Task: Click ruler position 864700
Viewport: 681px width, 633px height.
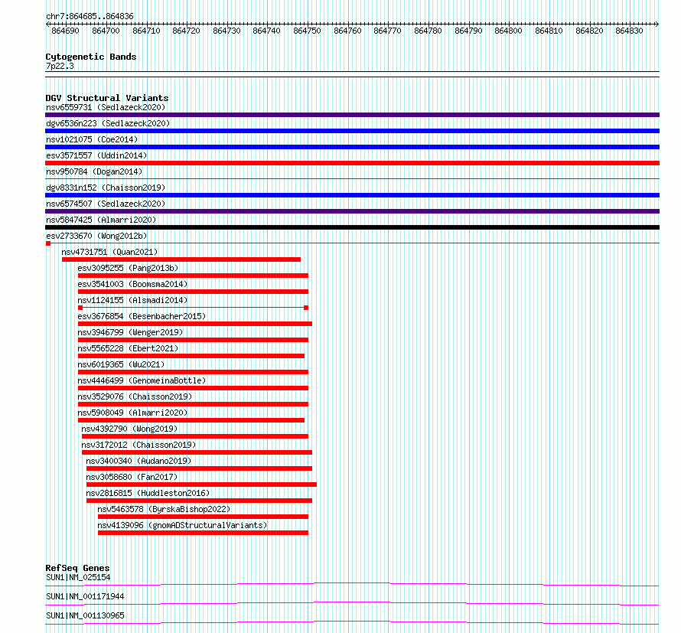Action: 106,31
